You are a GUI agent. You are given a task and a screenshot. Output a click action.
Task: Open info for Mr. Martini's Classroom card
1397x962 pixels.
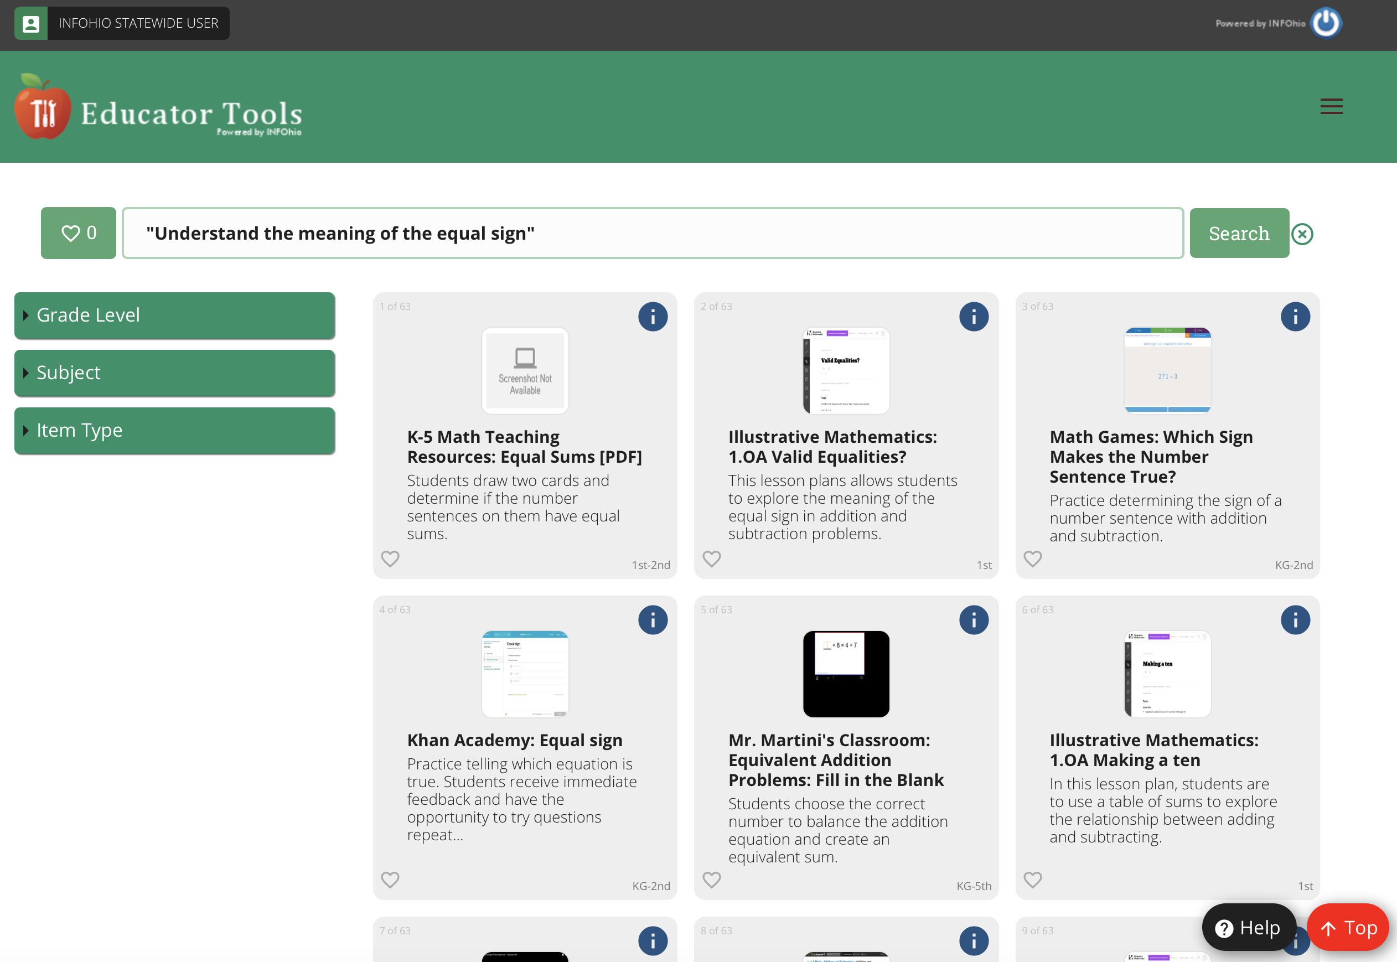974,619
